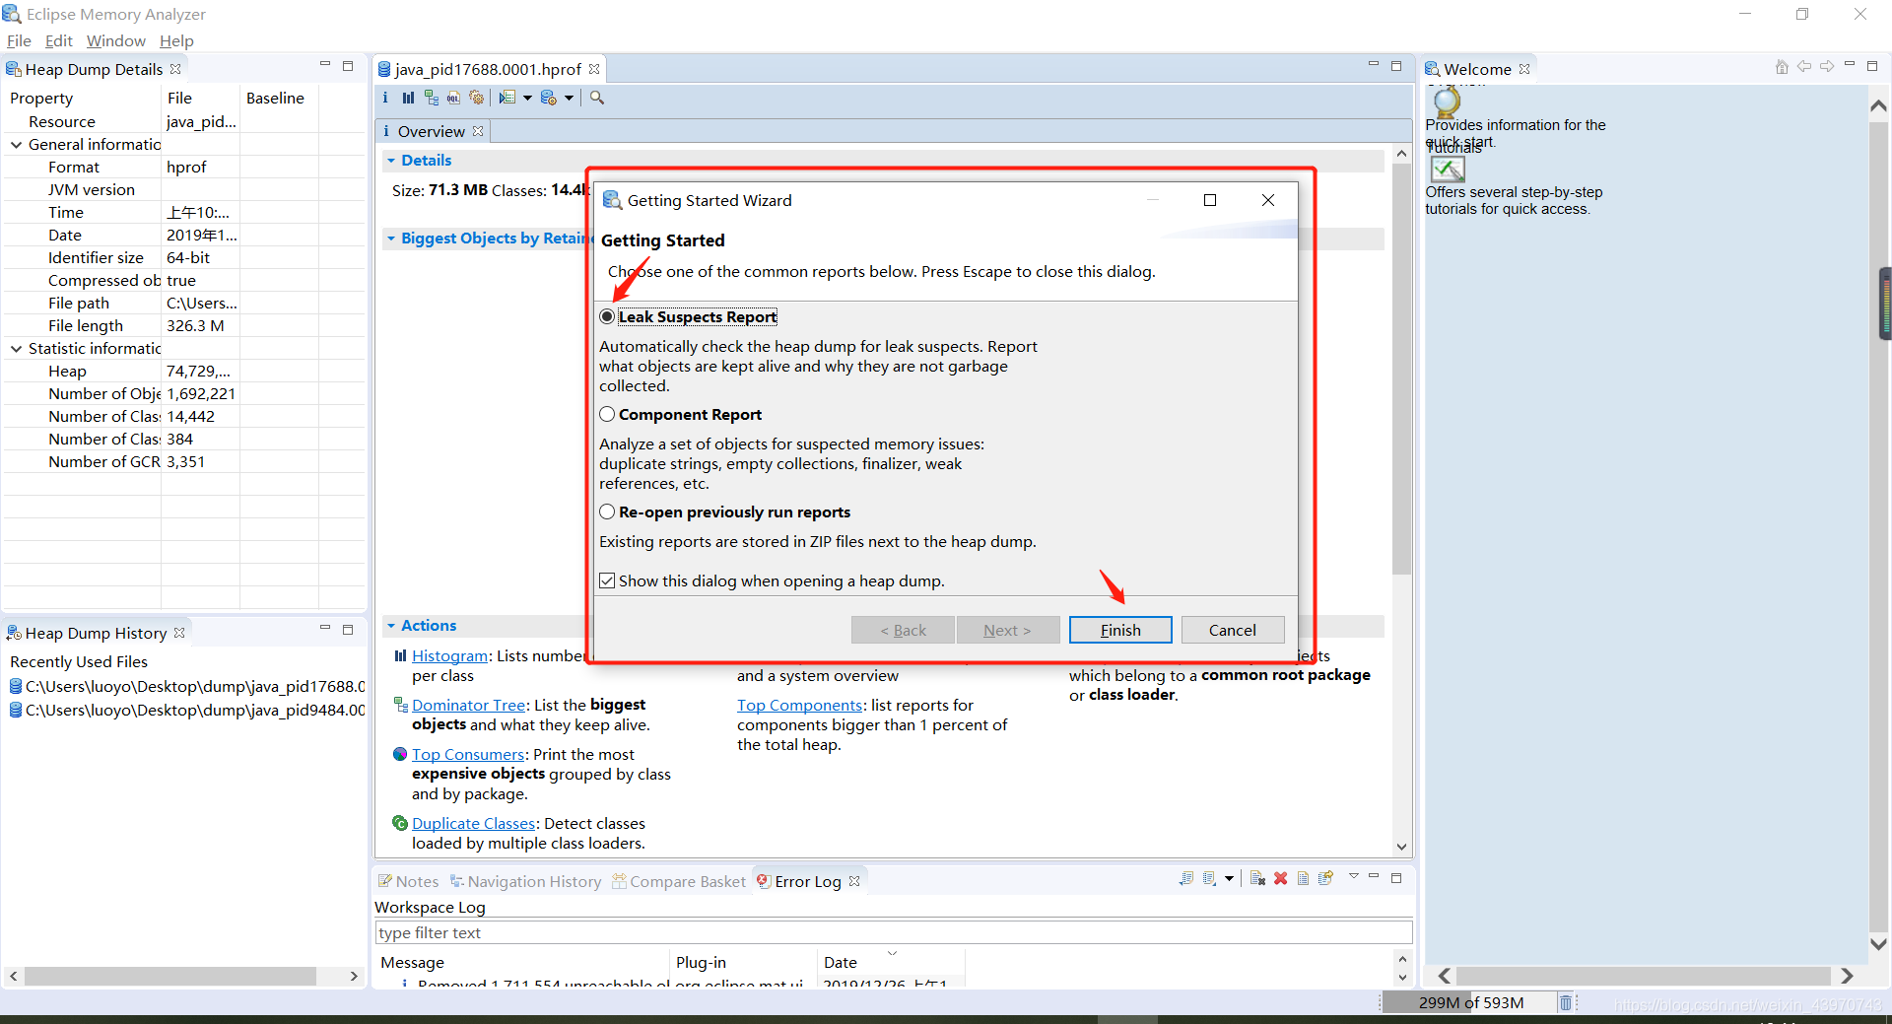Open the Duplicate Classes link
The width and height of the screenshot is (1892, 1024).
pyautogui.click(x=473, y=823)
